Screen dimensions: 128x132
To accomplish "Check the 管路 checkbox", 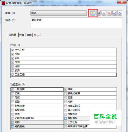I will coord(13,102).
